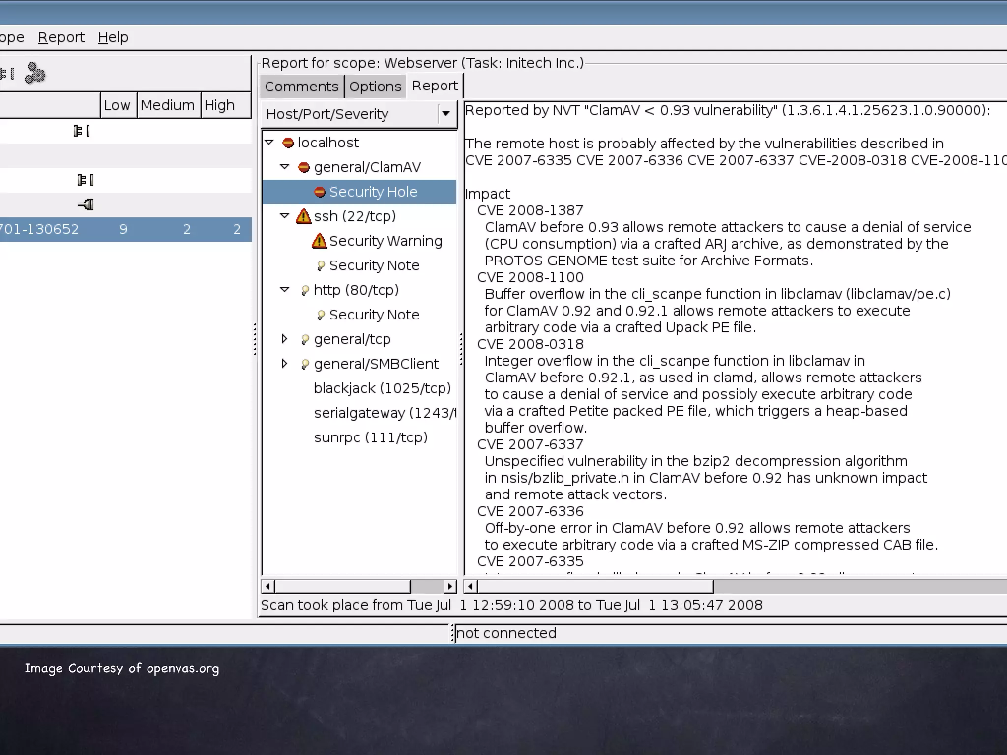Image resolution: width=1007 pixels, height=755 pixels.
Task: Collapse the localhost tree node
Action: 269,142
